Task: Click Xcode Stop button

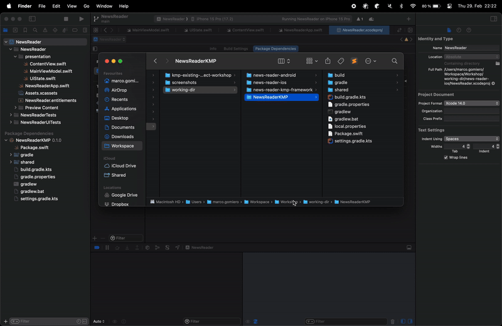Action: pos(66,19)
